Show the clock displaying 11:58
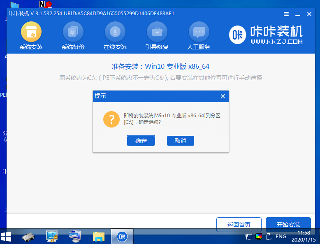Viewport: 320px width, 244px height. click(x=304, y=233)
